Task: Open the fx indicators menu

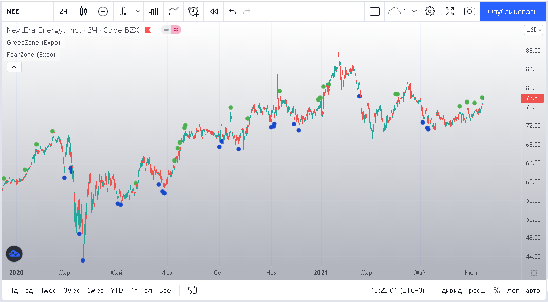Action: (123, 11)
